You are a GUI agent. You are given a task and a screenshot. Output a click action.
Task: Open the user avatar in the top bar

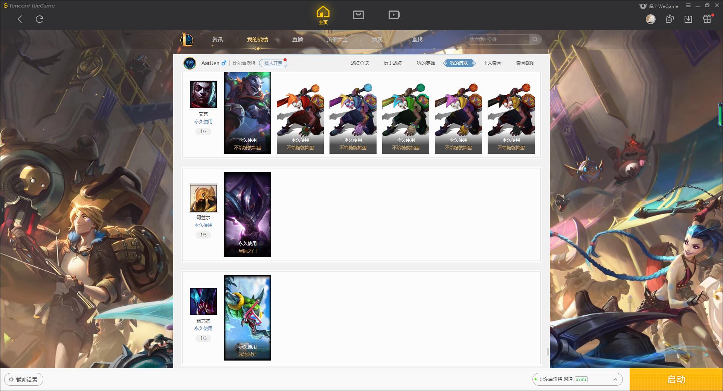click(x=651, y=19)
